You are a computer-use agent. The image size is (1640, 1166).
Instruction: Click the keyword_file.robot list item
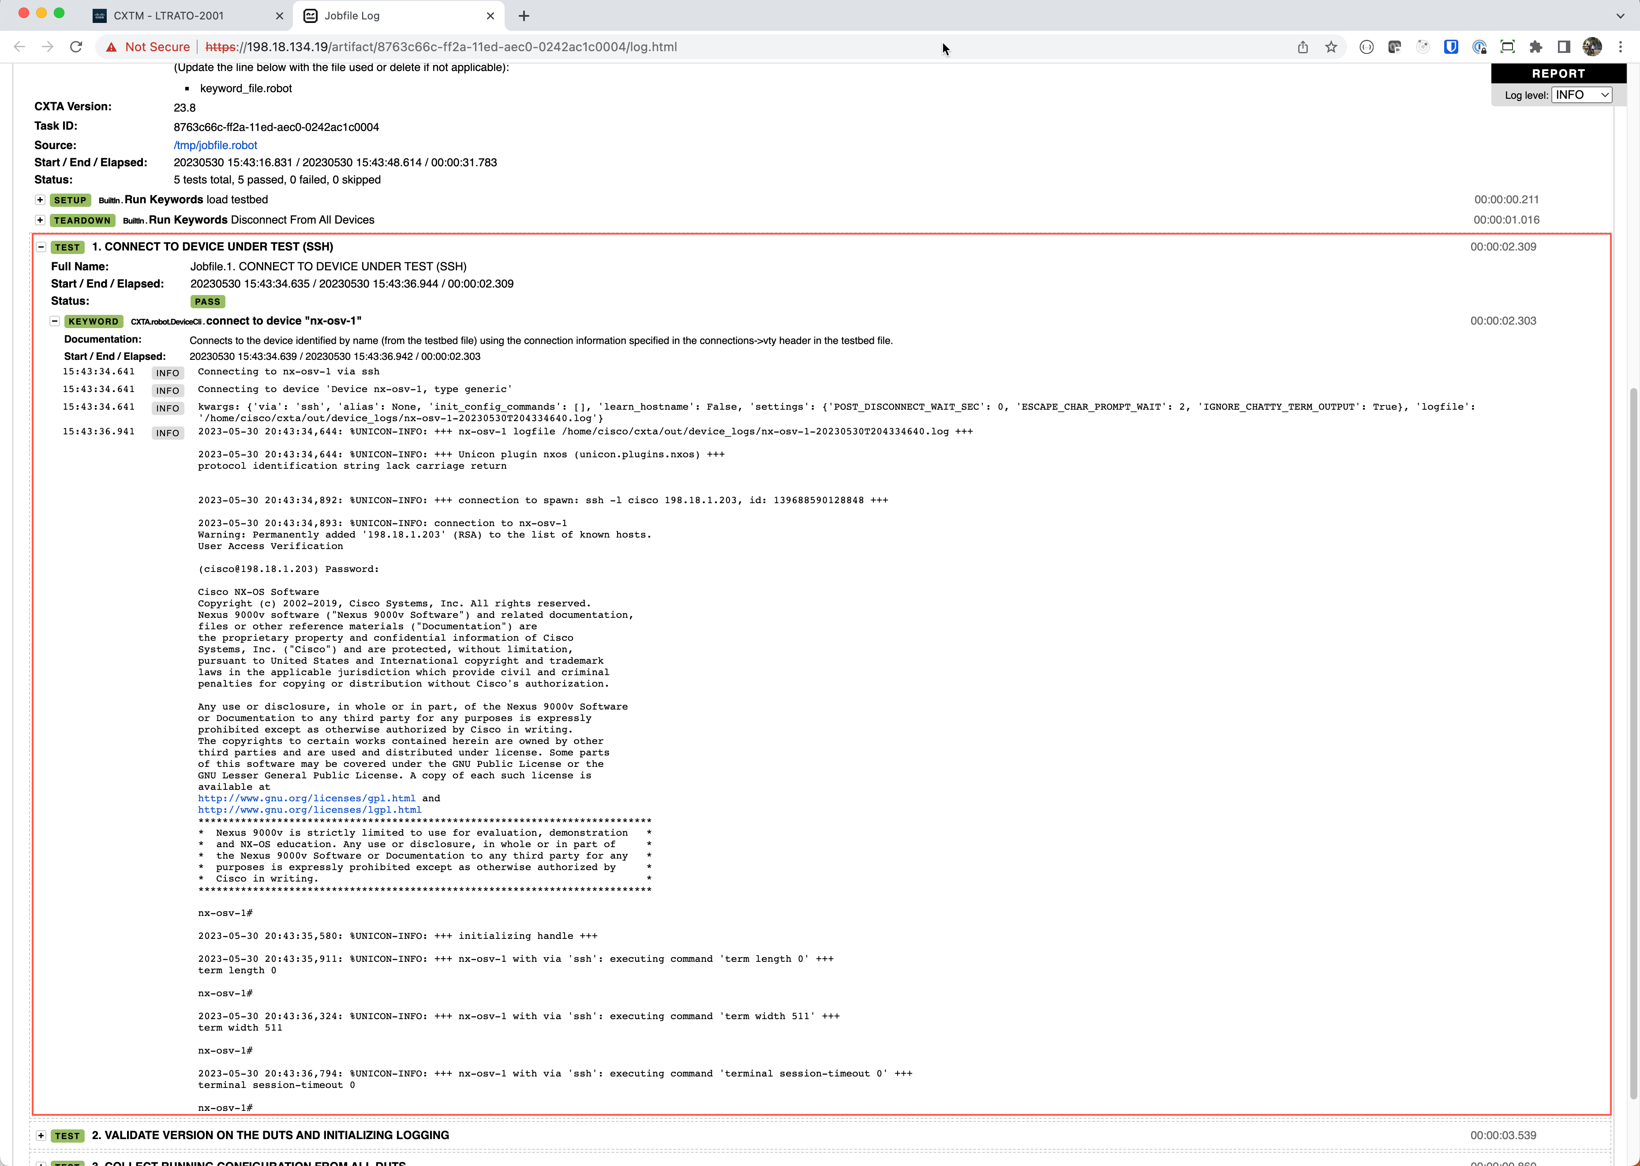coord(246,88)
